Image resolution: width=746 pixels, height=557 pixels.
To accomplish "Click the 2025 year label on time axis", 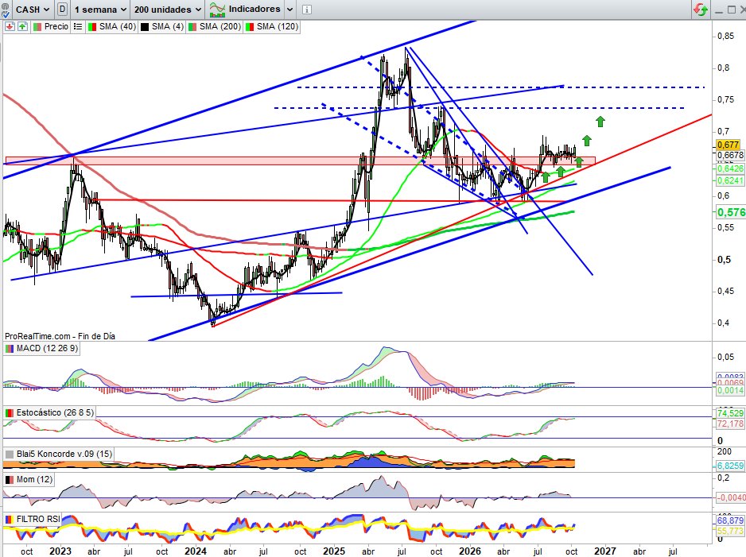I will [334, 551].
